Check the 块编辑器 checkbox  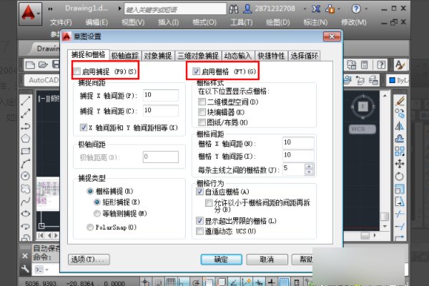point(202,112)
